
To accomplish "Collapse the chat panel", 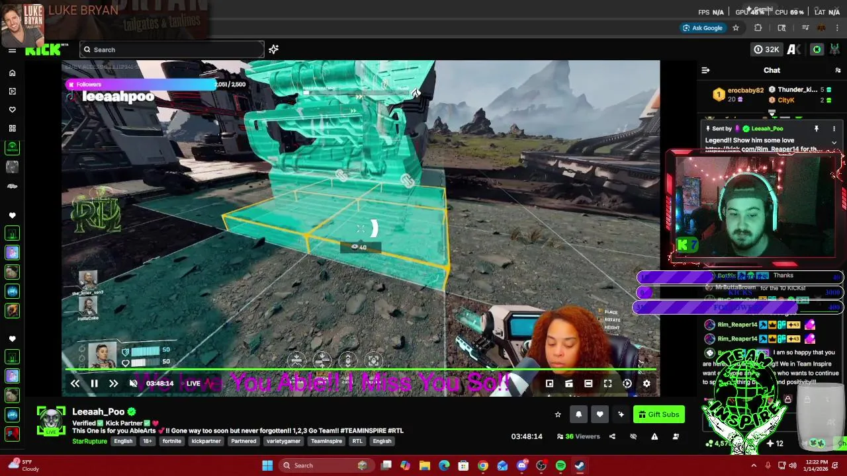I will coord(705,70).
